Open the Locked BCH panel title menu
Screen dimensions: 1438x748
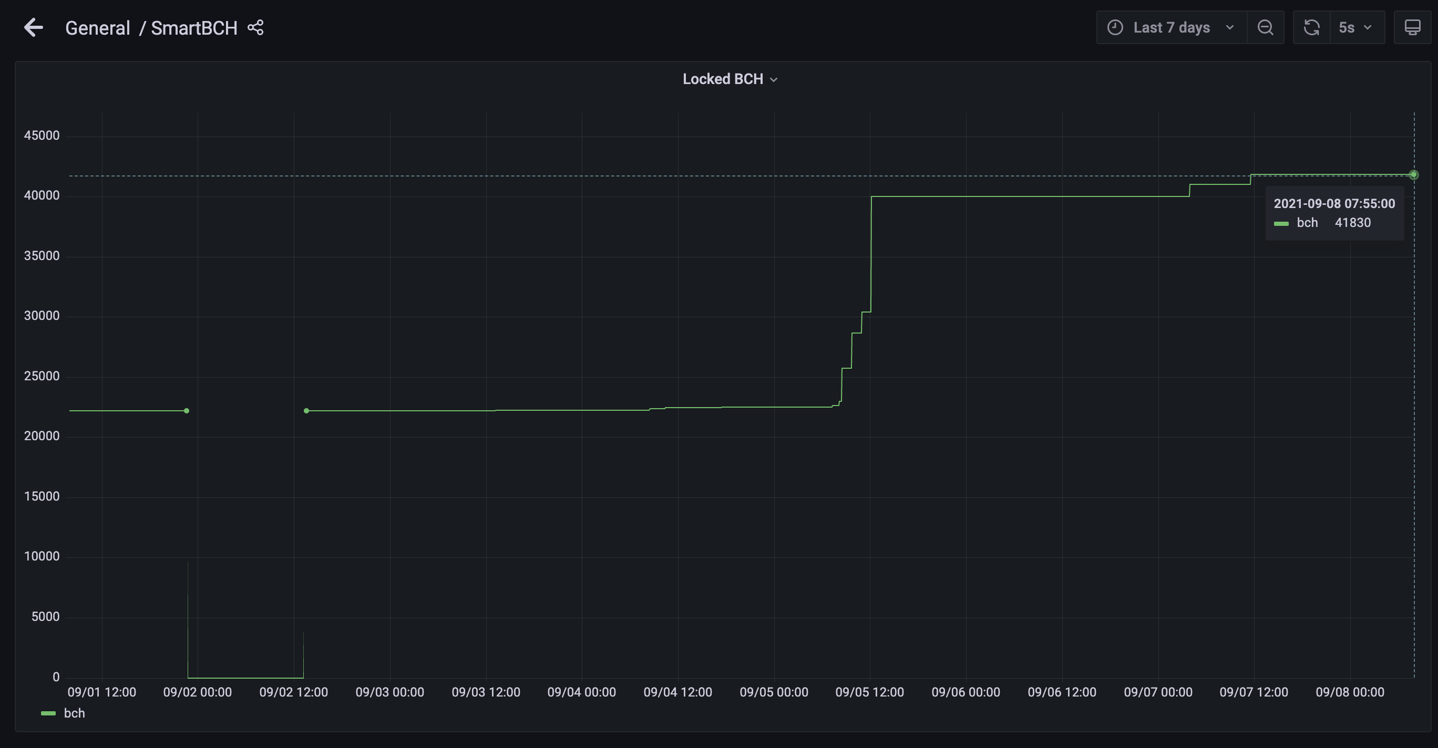(730, 79)
